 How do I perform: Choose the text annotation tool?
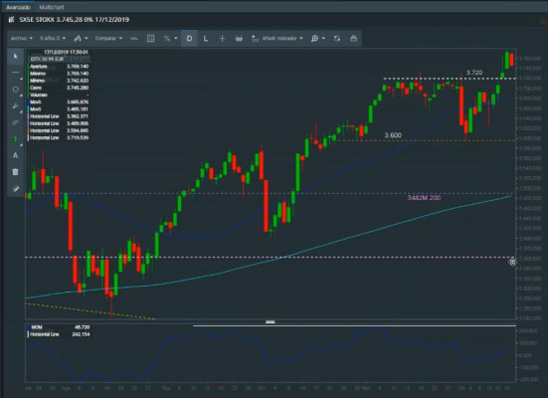click(15, 155)
